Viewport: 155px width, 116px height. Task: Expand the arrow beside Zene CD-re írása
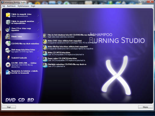coord(38,30)
